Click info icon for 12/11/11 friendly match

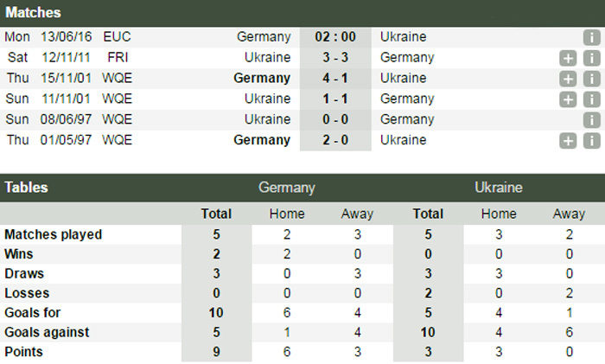coord(591,58)
